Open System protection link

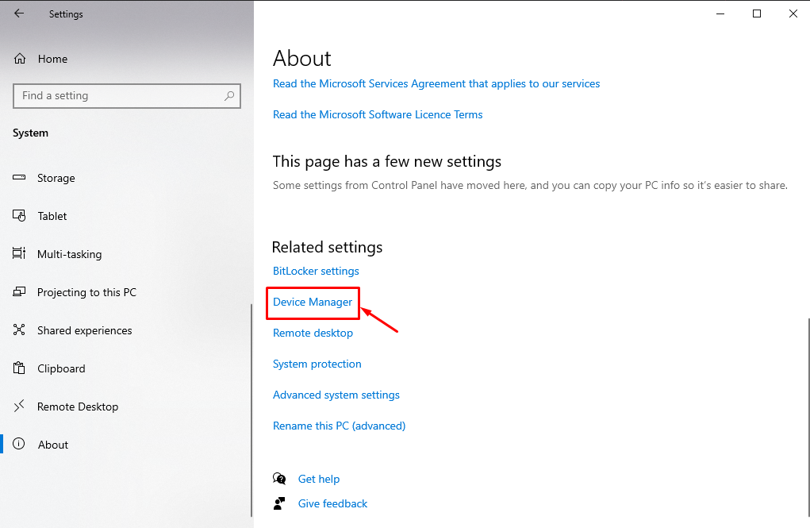317,364
